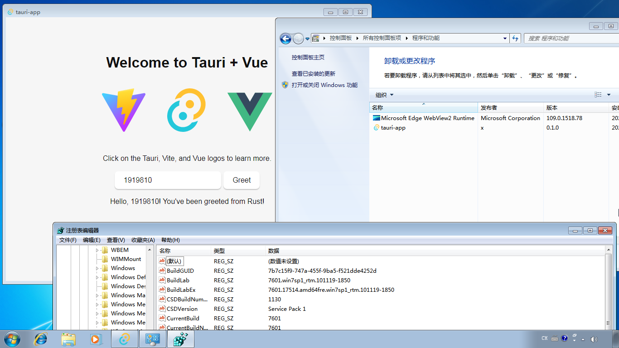Screen dimensions: 619x348
Task: Click the 打开或关闭 Windows 功能 link
Action: 324,85
